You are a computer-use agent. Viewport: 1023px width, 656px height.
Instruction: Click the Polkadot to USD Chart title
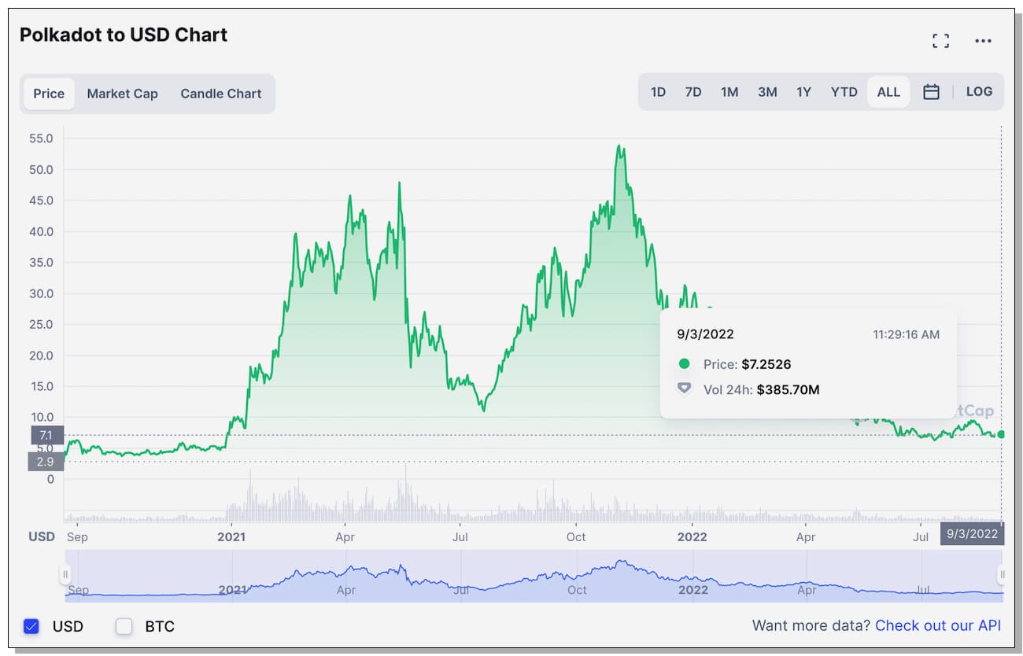coord(124,35)
